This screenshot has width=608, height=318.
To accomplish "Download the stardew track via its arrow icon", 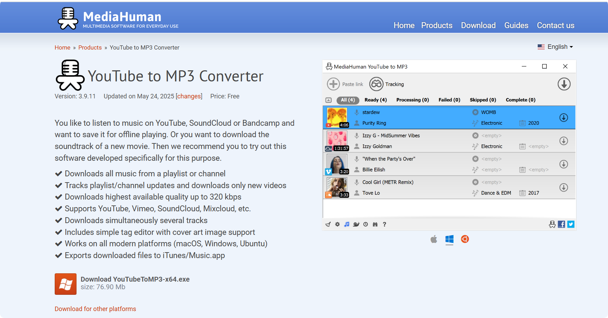I will pyautogui.click(x=564, y=118).
